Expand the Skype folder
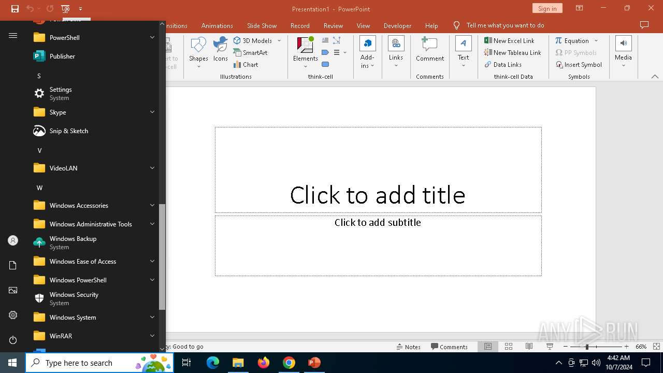 click(93, 112)
